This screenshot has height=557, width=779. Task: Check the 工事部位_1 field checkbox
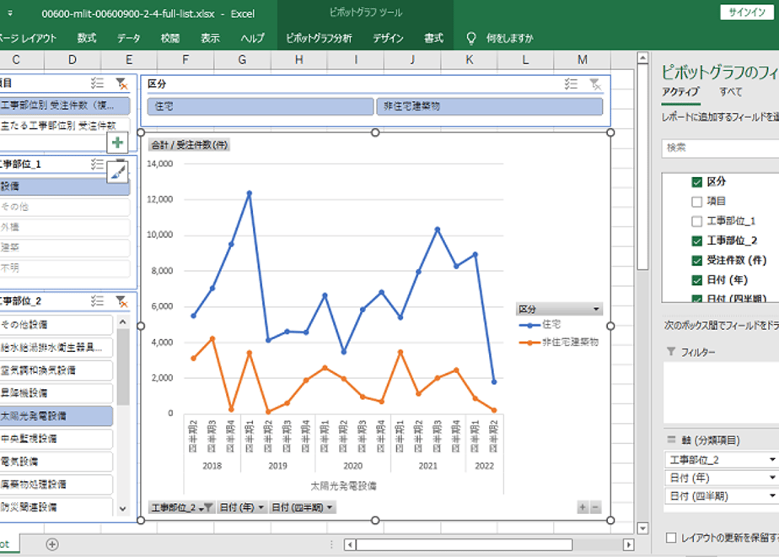pos(697,221)
